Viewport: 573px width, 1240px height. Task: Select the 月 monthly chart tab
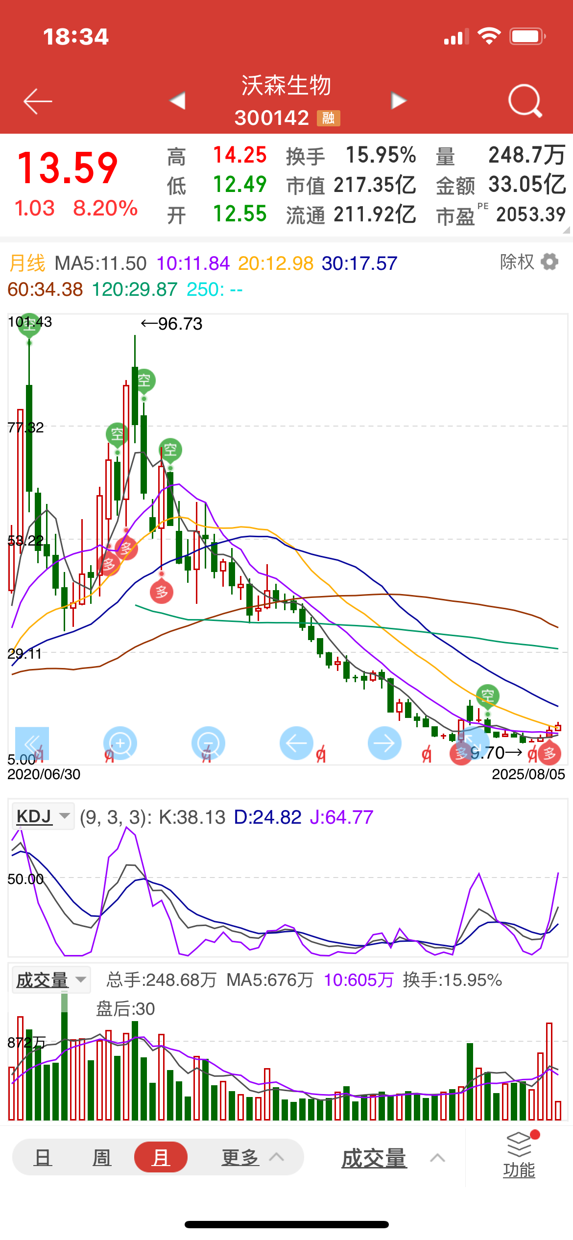(x=161, y=1157)
